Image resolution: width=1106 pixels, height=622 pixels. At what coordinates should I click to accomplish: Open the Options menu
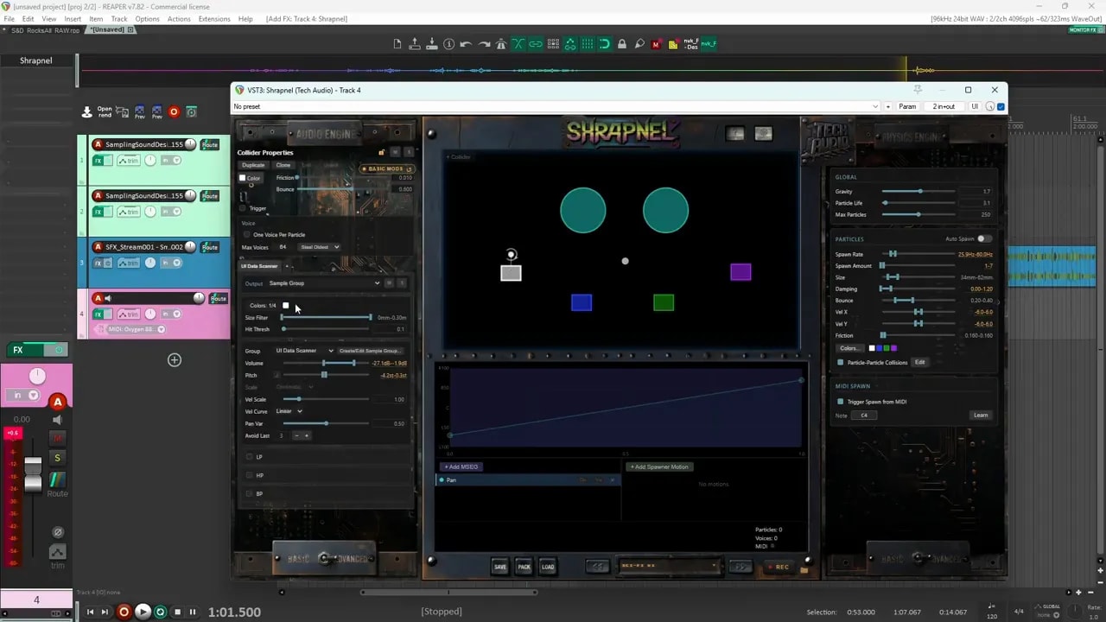tap(147, 19)
